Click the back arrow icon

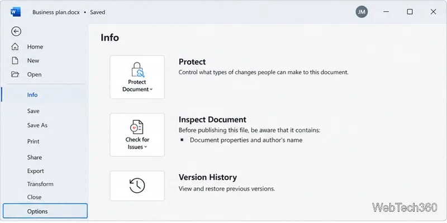pyautogui.click(x=16, y=31)
